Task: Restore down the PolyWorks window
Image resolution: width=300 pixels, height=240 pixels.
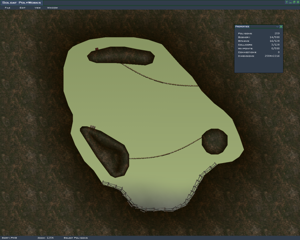Action: tap(294, 2)
